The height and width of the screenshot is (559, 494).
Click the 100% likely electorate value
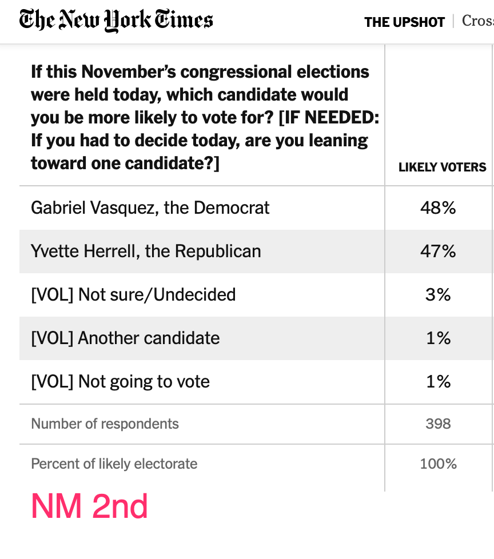coord(438,464)
